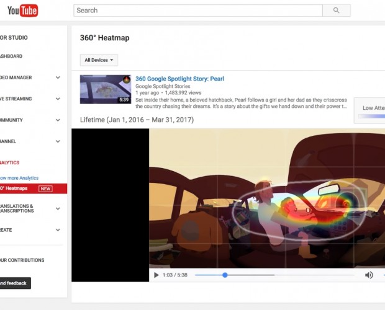Click the 1,483,992 views text

183,93
